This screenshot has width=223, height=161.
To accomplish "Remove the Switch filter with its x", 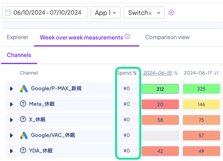I will (x=150, y=13).
